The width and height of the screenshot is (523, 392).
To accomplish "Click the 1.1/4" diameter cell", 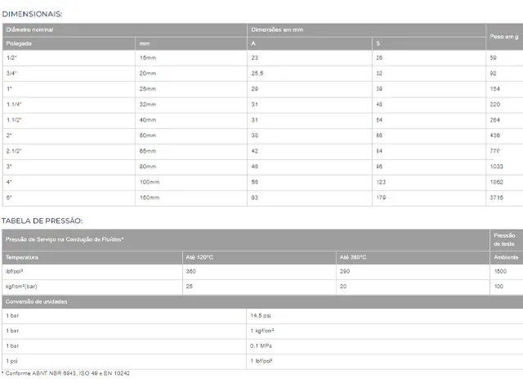I will pos(69,105).
